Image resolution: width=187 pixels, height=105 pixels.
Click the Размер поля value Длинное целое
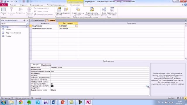(100, 67)
